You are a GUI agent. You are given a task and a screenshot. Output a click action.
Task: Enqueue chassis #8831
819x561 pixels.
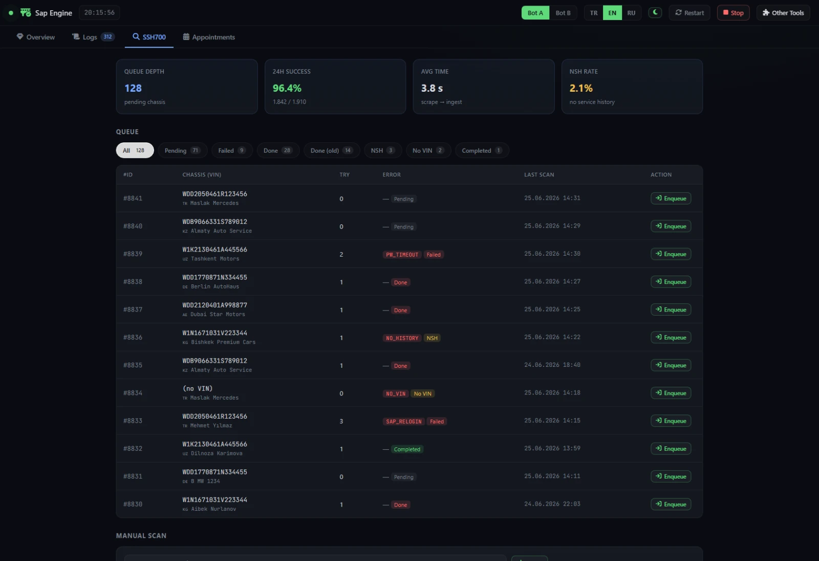671,476
